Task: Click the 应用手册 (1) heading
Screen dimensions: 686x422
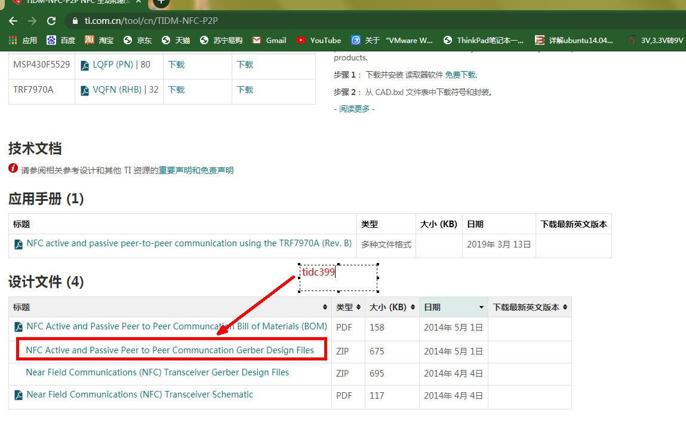Action: (46, 199)
